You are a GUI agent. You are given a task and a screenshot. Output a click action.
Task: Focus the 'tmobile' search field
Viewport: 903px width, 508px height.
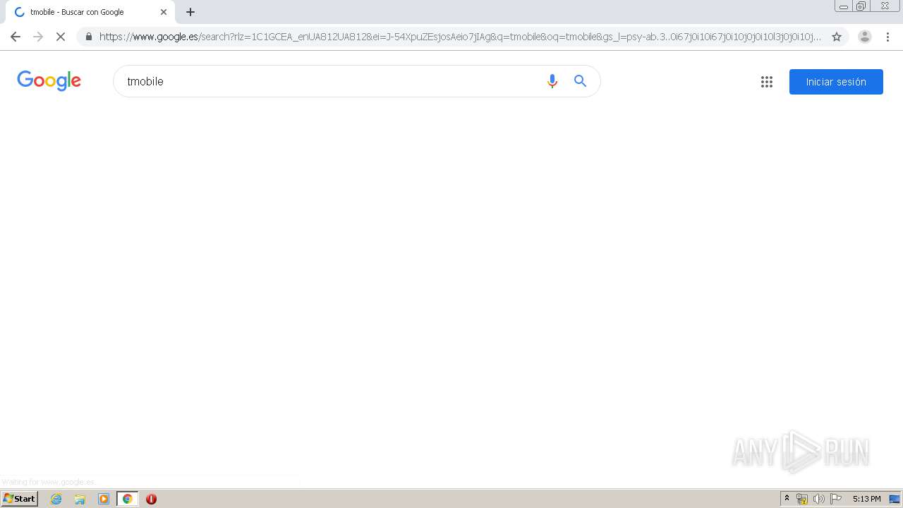(x=330, y=81)
